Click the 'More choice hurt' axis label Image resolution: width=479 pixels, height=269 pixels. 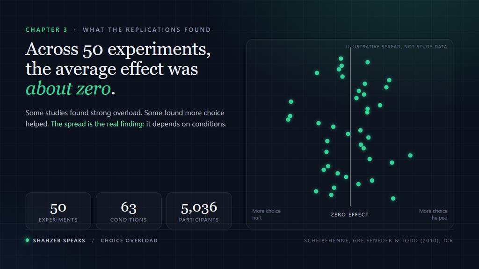tap(266, 214)
